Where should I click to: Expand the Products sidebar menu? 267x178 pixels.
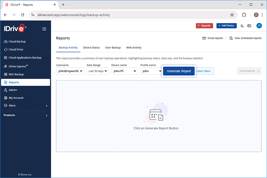tap(26, 115)
